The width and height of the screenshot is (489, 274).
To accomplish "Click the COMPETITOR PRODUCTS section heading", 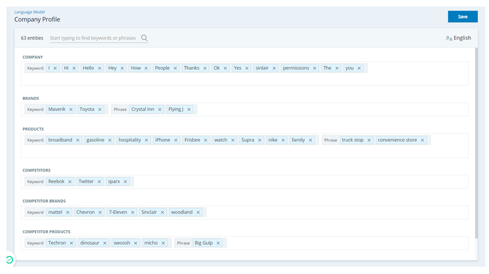I will pyautogui.click(x=47, y=232).
